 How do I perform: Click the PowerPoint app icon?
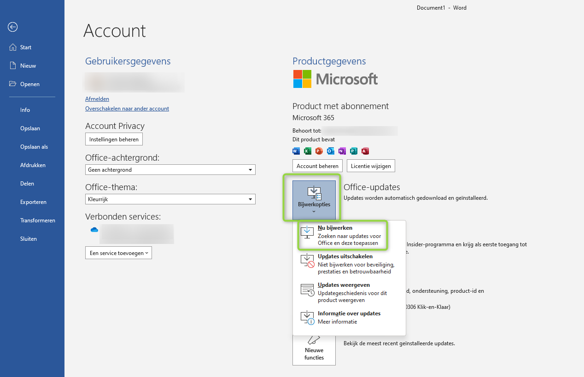pyautogui.click(x=319, y=151)
